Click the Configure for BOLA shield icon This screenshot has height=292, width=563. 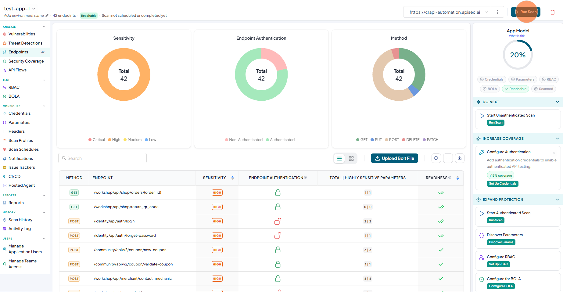pos(482,279)
